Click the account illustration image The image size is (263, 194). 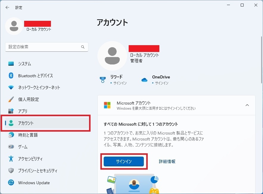click(x=133, y=184)
